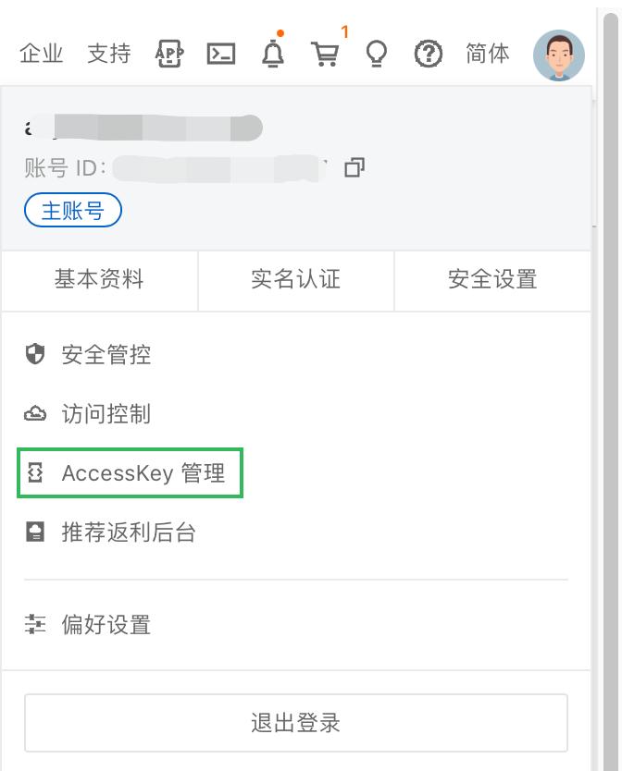Viewport: 622px width, 771px height.
Task: Open the user avatar menu
Action: (558, 55)
